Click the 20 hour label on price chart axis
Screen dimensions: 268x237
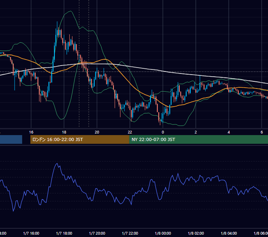pos(97,132)
